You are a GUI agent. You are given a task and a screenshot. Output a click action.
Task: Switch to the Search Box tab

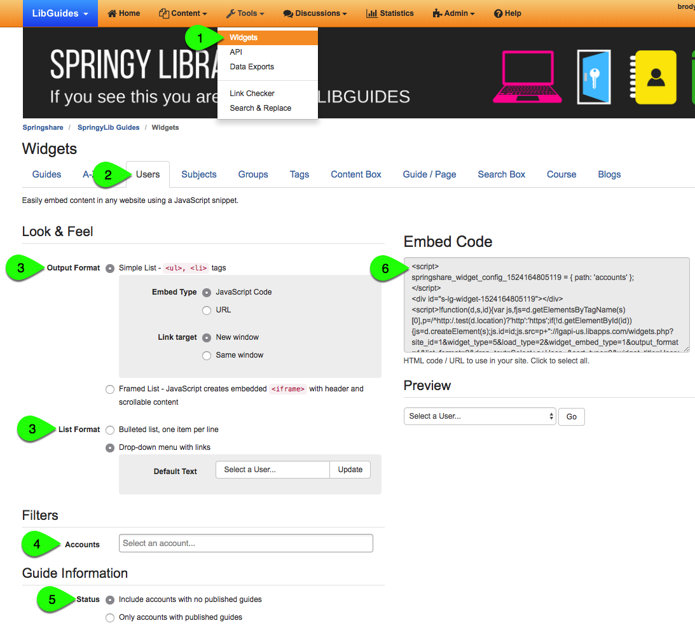coord(501,175)
